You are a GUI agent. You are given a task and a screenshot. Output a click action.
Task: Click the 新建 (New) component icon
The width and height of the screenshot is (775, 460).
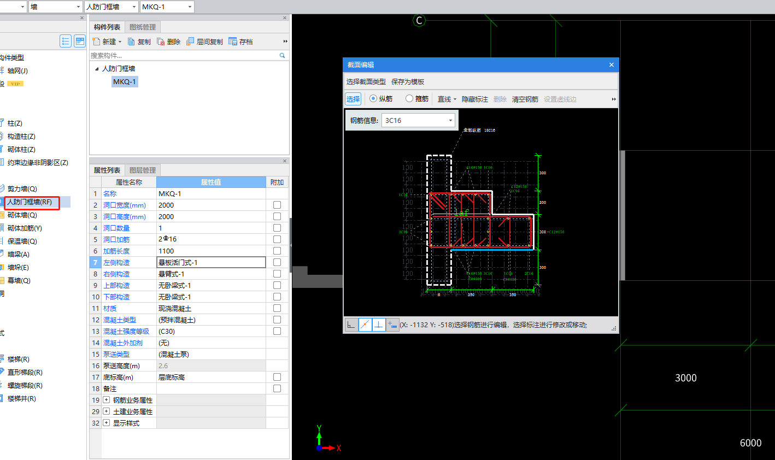click(x=96, y=42)
